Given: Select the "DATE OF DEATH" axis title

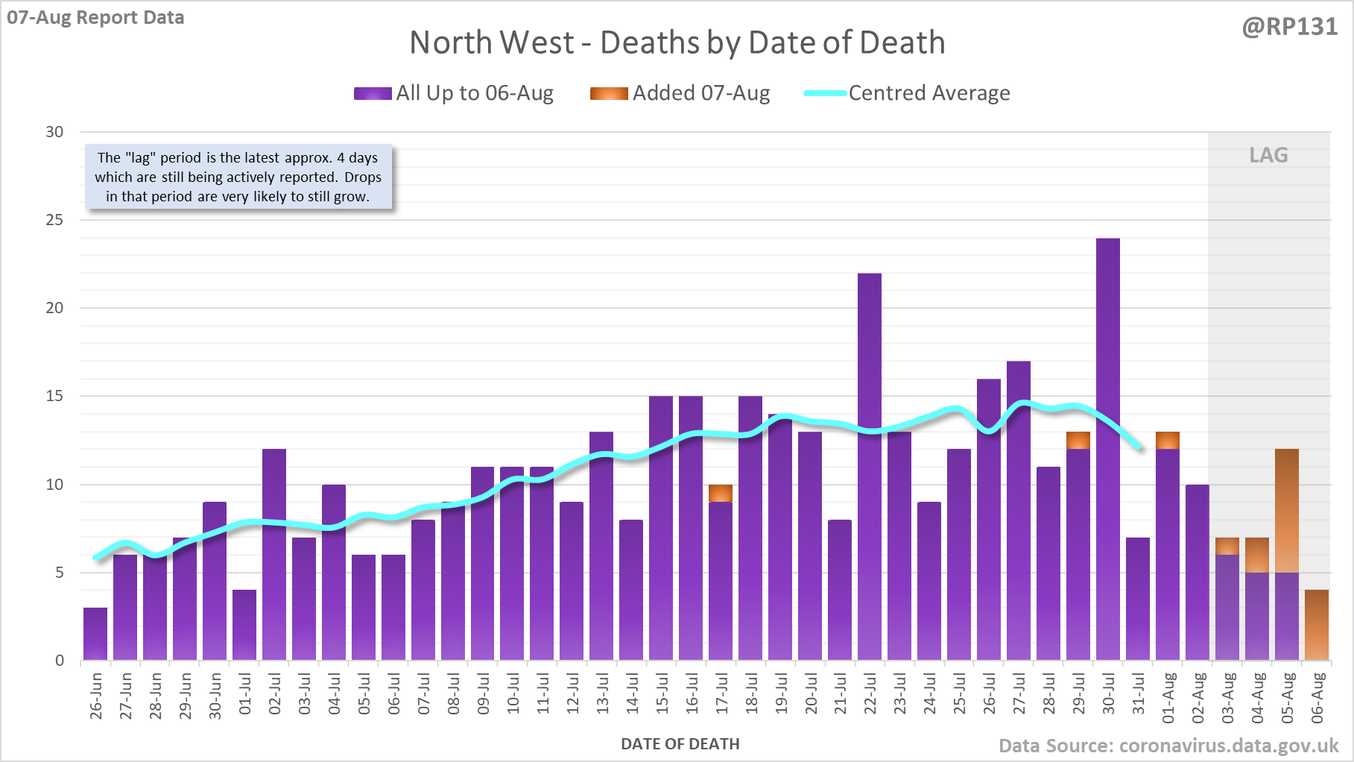Looking at the screenshot, I should 680,744.
